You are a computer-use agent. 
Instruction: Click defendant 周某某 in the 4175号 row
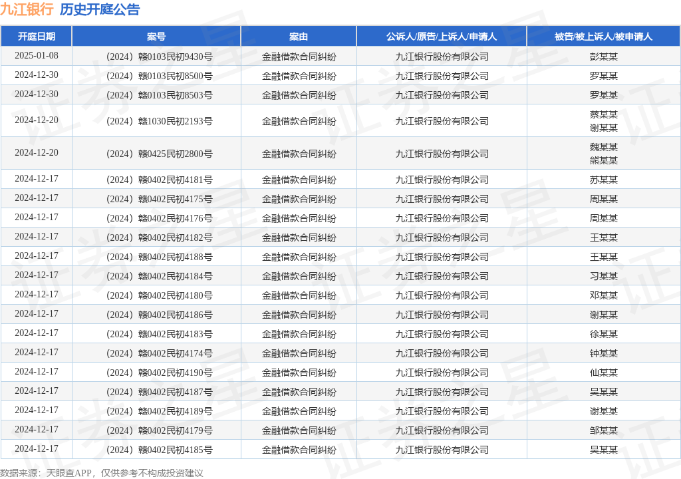click(x=604, y=199)
